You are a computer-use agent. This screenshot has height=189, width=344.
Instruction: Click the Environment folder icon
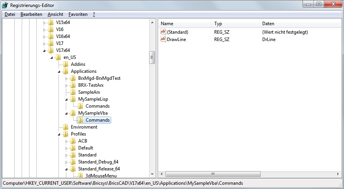tap(65, 127)
